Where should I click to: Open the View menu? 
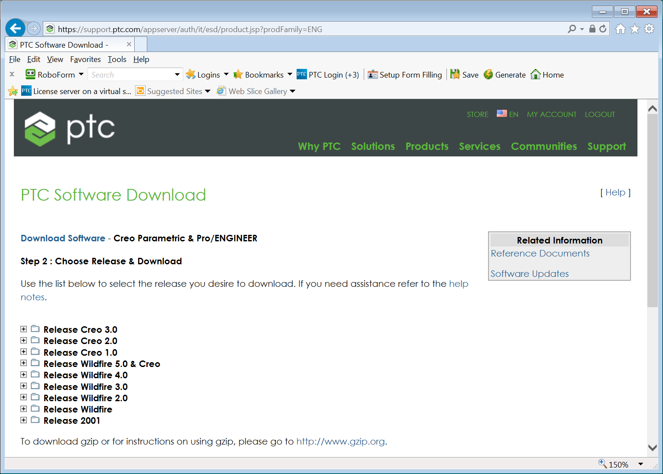(x=55, y=59)
